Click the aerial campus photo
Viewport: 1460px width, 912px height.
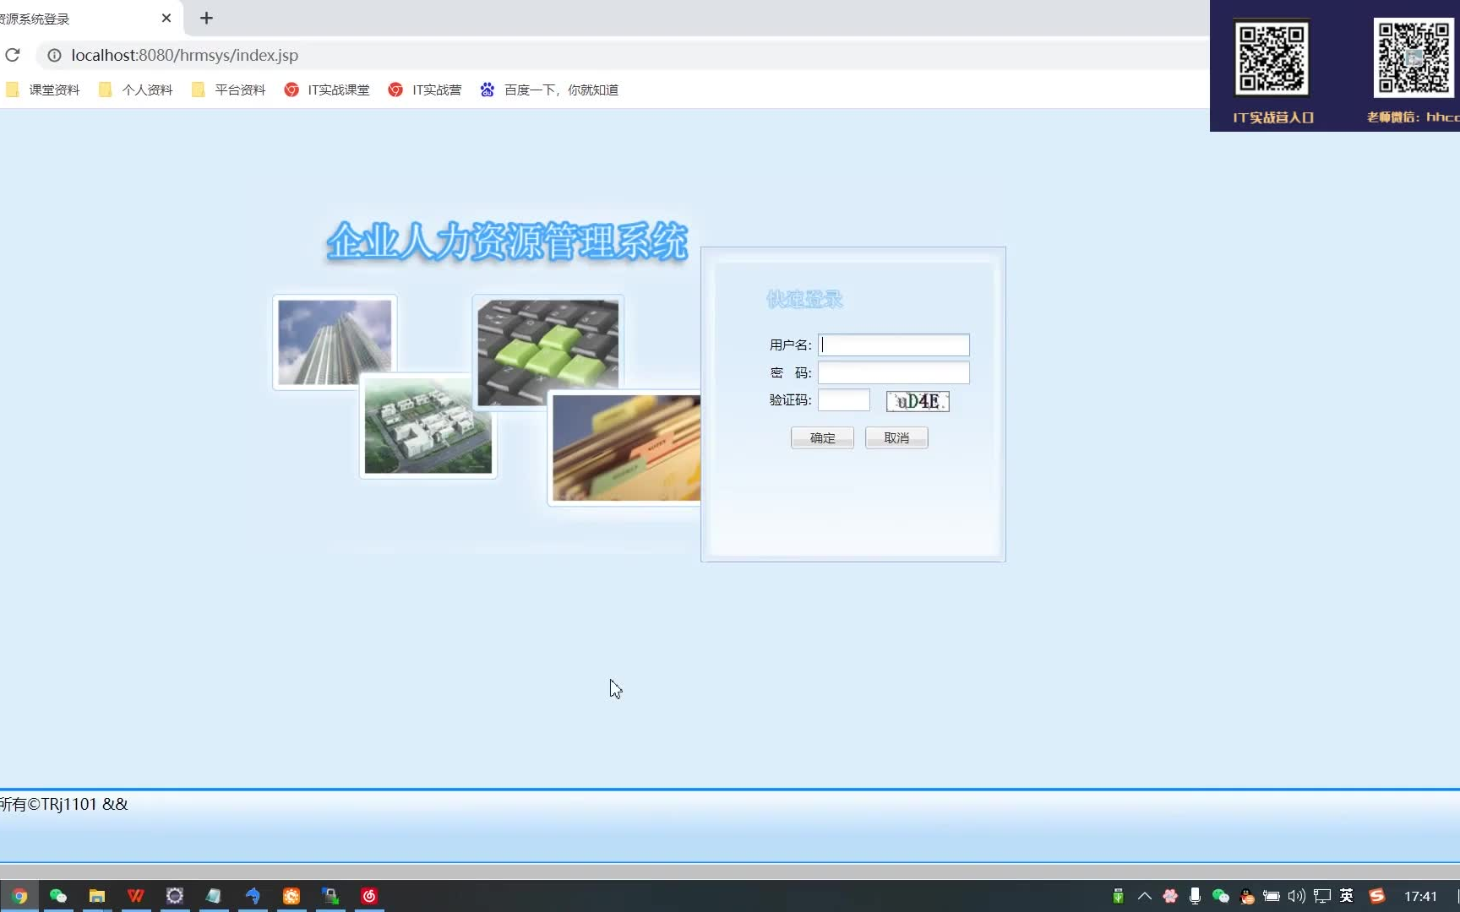tap(428, 426)
